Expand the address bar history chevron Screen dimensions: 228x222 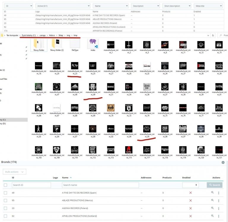[208, 36]
